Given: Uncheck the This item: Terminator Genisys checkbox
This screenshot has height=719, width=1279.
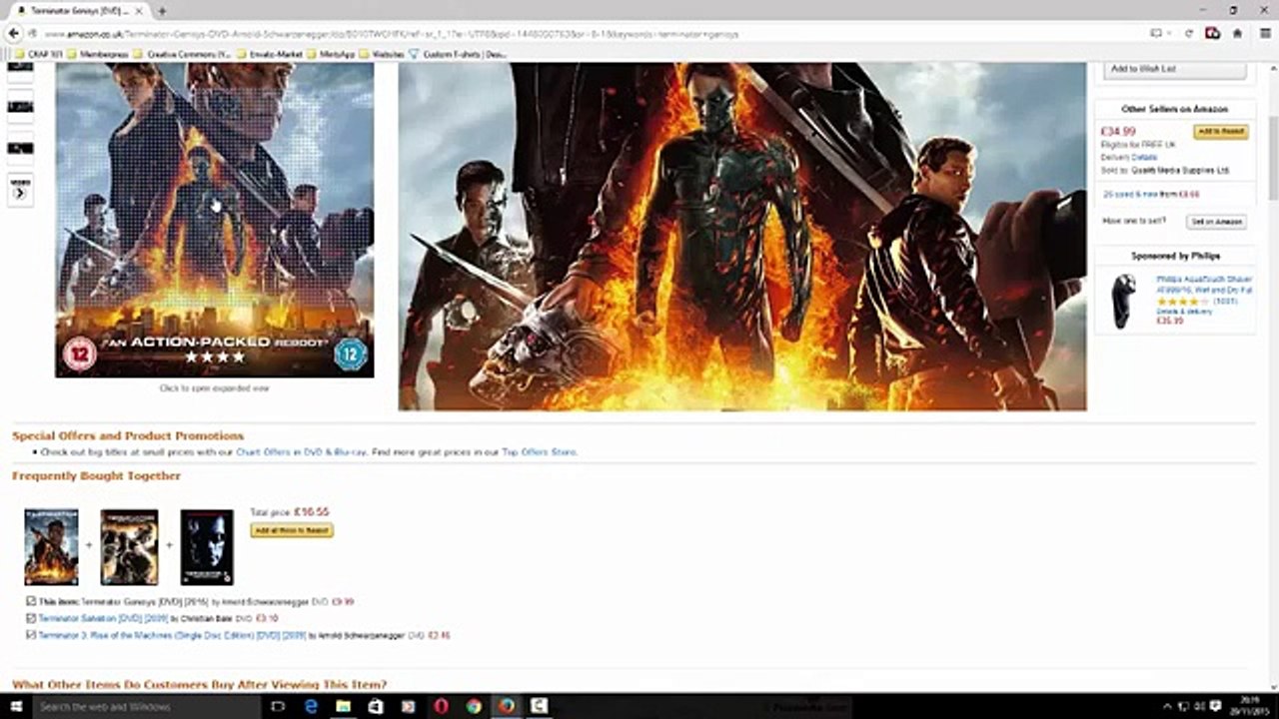Looking at the screenshot, I should pos(31,601).
